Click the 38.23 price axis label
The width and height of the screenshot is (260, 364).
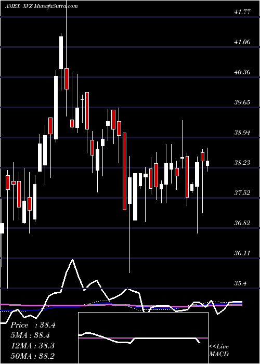pyautogui.click(x=242, y=163)
